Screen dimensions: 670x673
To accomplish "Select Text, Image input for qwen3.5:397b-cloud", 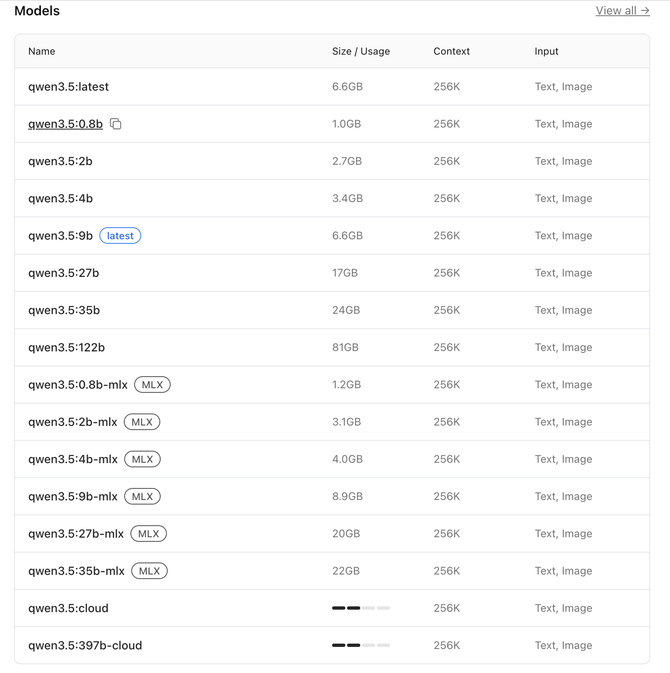I will pyautogui.click(x=564, y=645).
